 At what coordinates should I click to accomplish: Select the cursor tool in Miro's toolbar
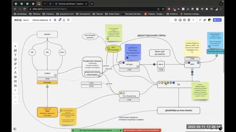(15, 46)
